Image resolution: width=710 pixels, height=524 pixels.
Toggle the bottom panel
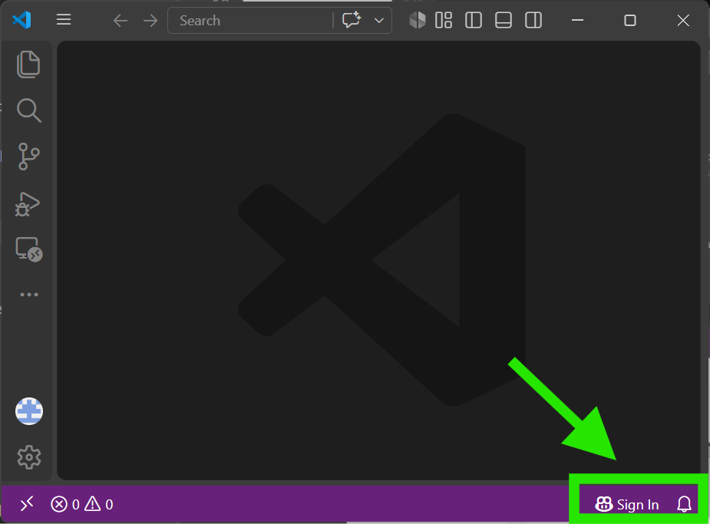pos(503,21)
